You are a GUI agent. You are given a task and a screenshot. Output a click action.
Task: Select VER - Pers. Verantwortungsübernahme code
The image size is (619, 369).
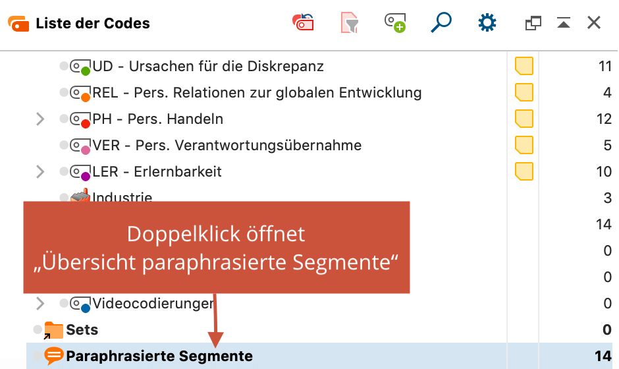pyautogui.click(x=227, y=146)
